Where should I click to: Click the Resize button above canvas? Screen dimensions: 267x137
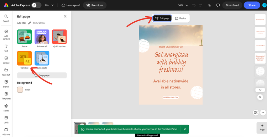pyautogui.click(x=180, y=18)
